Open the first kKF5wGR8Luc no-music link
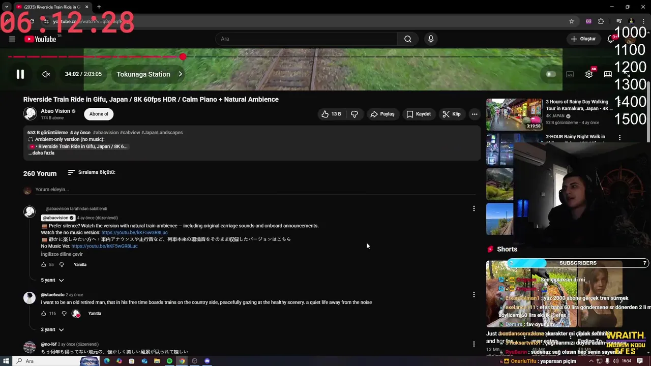This screenshot has width=651, height=366. 134,233
